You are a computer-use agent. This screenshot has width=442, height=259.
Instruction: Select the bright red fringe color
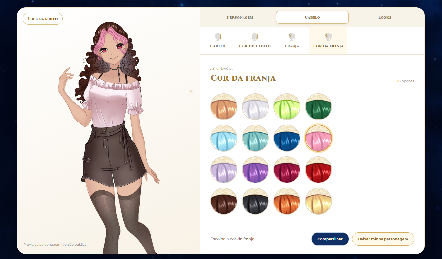click(x=318, y=170)
